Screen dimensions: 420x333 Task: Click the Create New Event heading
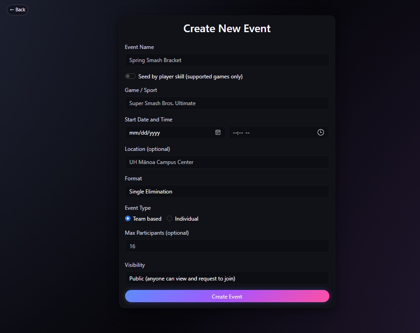pyautogui.click(x=227, y=29)
